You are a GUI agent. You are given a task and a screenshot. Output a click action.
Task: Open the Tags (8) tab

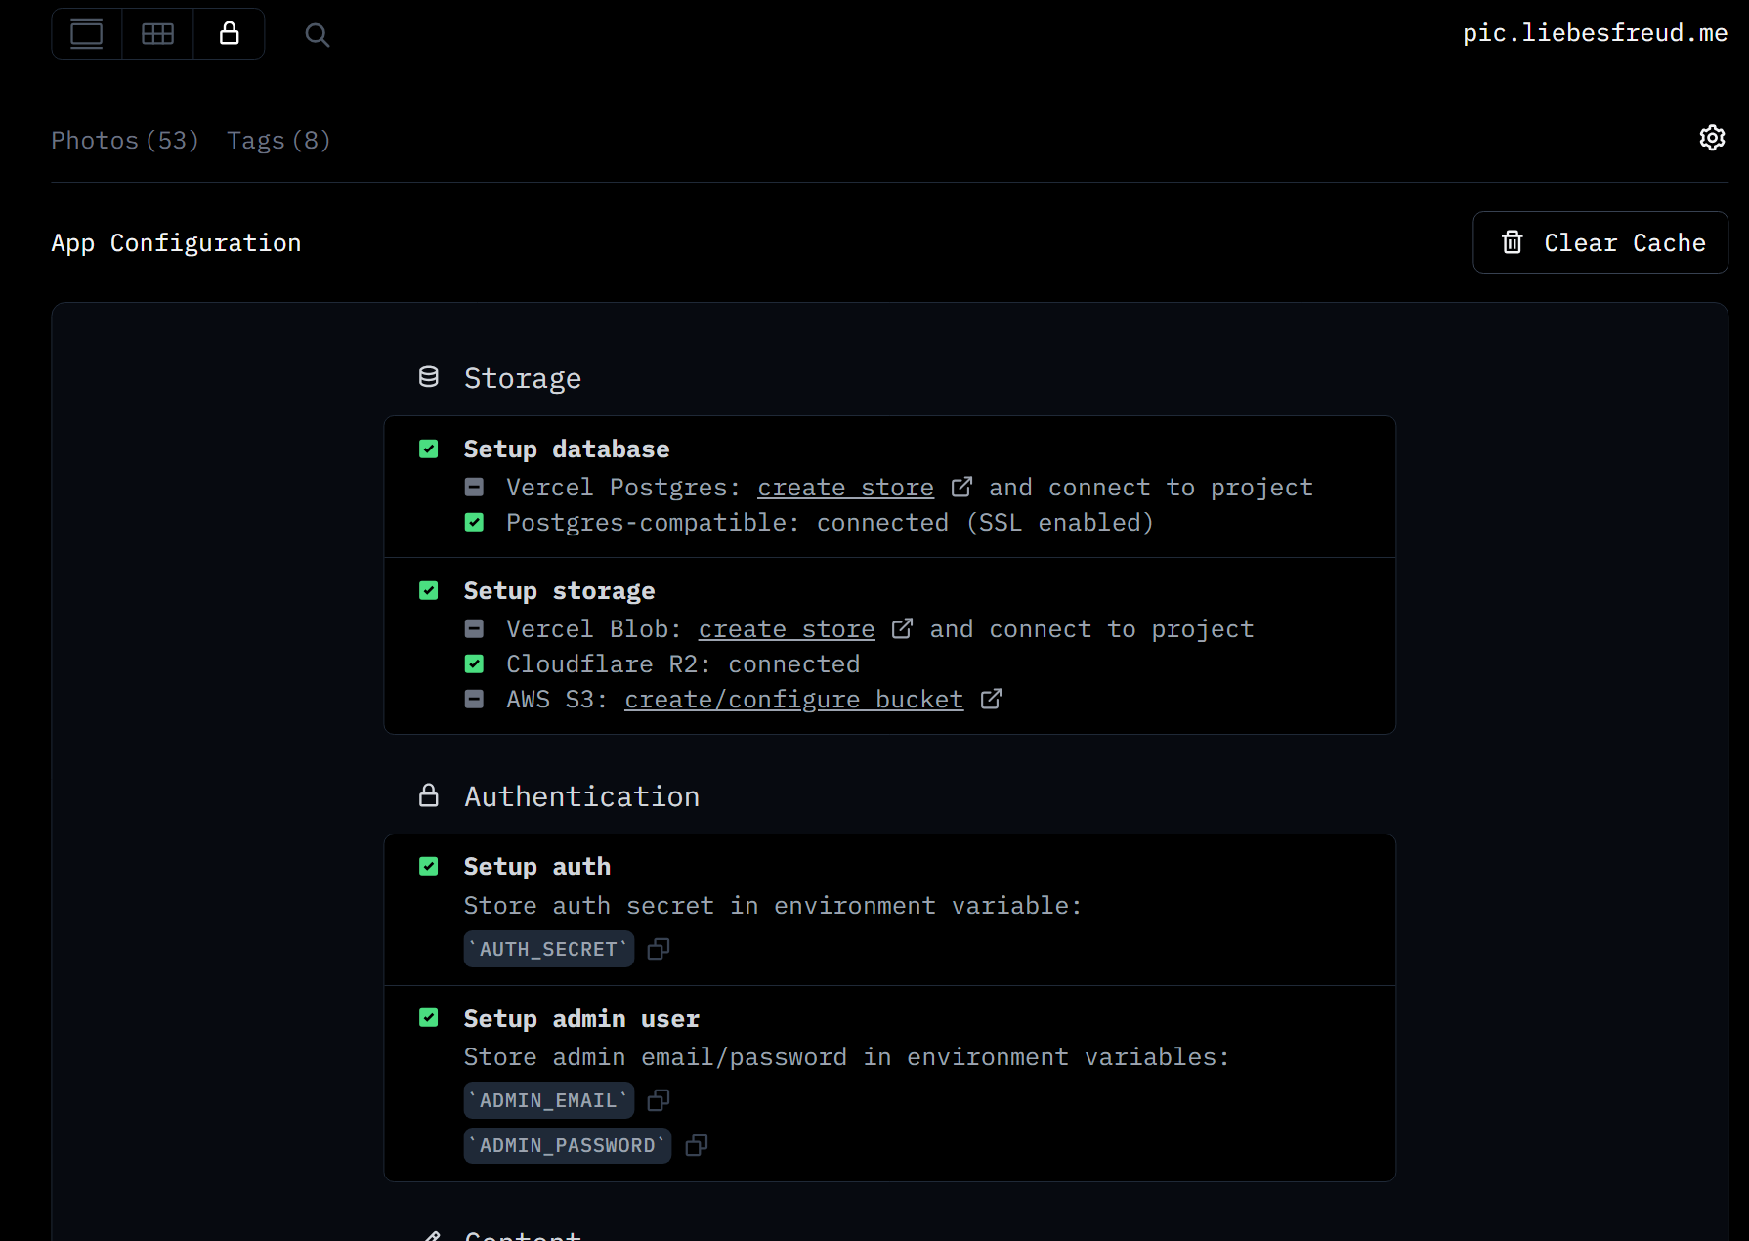tap(278, 141)
